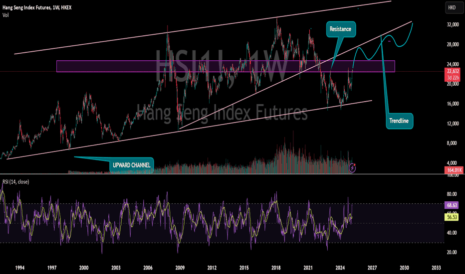
Task: Select the UPWARD CHANNEL callout label
Action: pos(132,165)
